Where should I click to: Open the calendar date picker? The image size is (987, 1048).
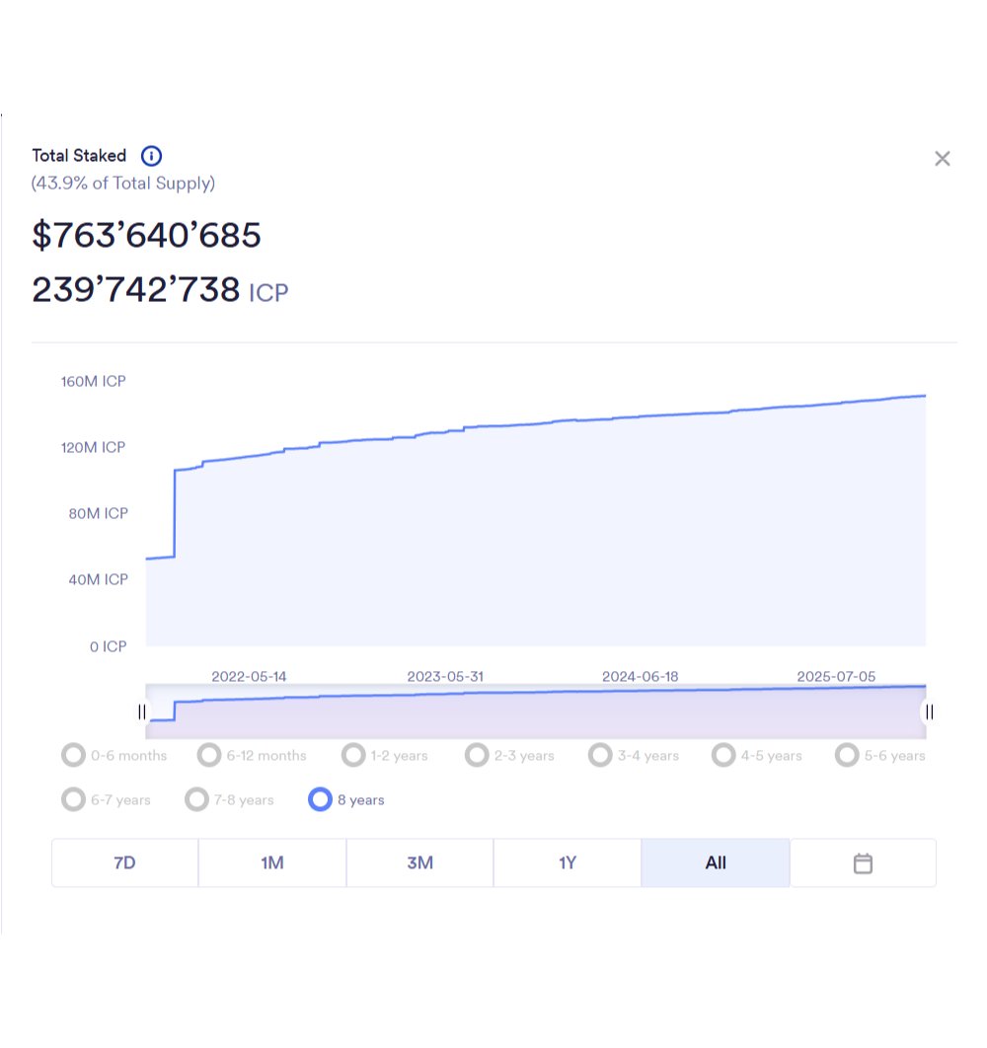point(863,863)
